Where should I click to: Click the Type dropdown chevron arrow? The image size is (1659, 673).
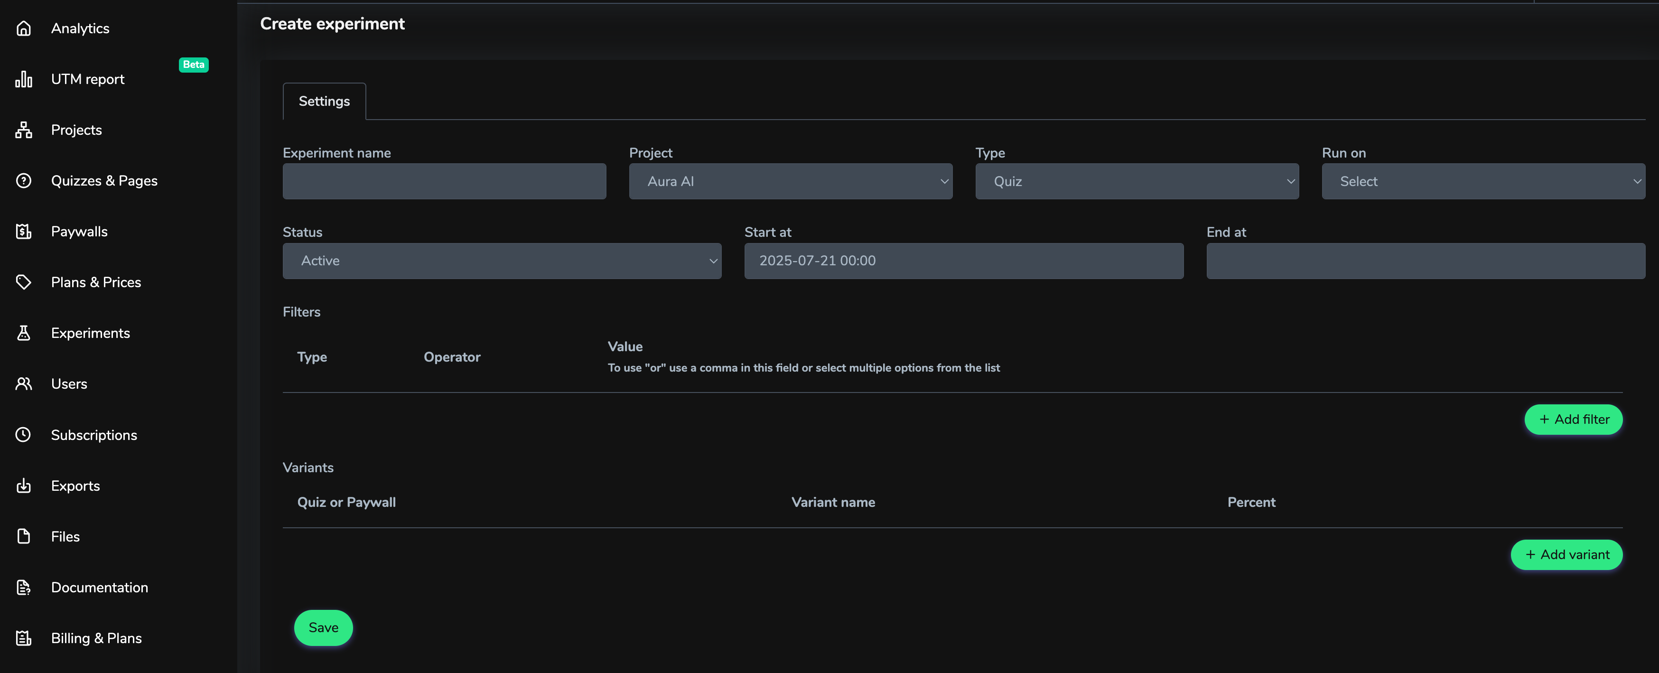(1291, 182)
